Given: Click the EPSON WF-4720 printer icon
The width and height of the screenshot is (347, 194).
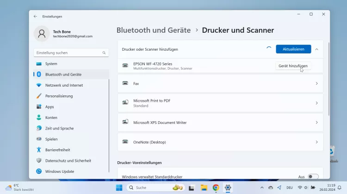Looking at the screenshot, I should [x=125, y=65].
